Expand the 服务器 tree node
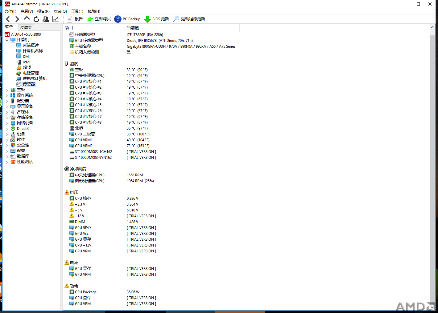438x313 pixels. [x=7, y=101]
